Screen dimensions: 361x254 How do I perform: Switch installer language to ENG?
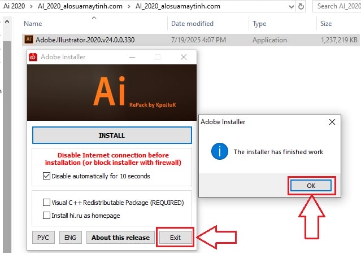click(x=70, y=238)
